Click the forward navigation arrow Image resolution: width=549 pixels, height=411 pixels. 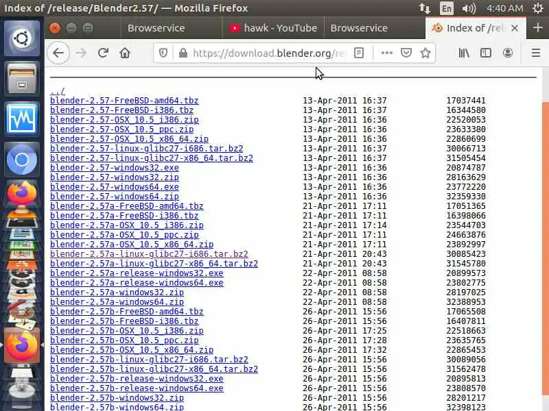click(81, 53)
